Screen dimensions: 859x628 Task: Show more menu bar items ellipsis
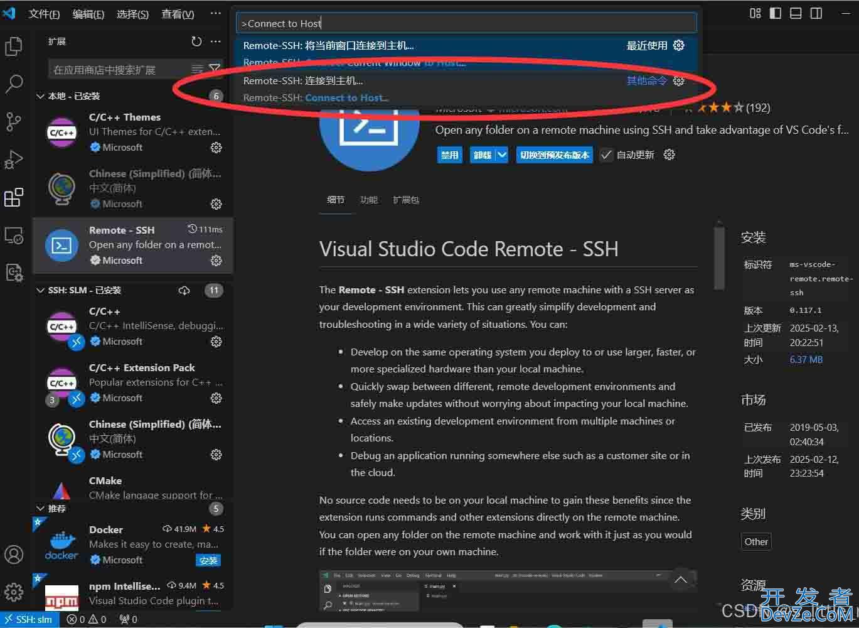click(x=216, y=13)
